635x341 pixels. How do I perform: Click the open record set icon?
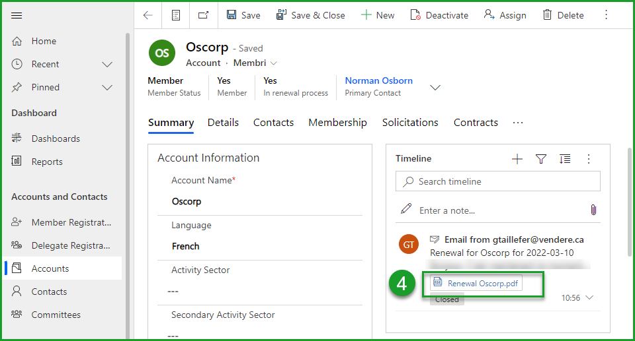tap(176, 15)
